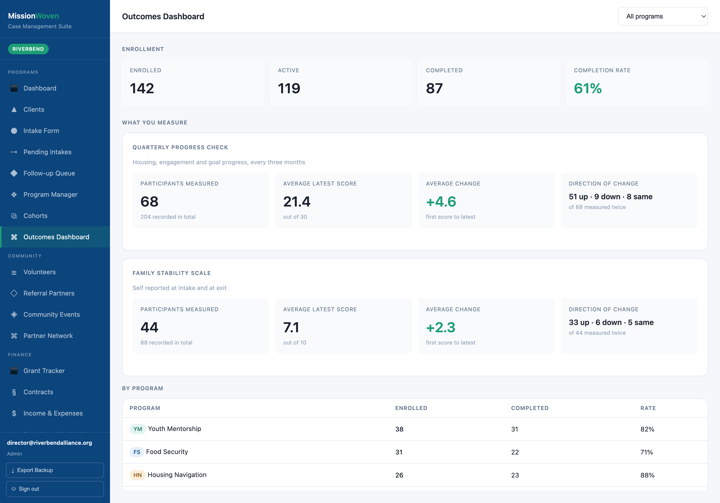Viewport: 720px width, 503px height.
Task: Navigate to Grant Tracker
Action: coord(55,371)
